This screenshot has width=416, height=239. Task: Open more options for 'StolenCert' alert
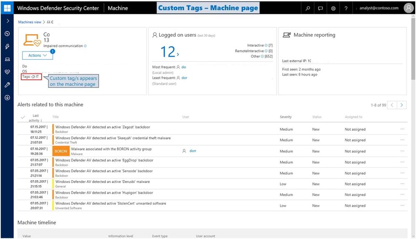click(x=402, y=205)
